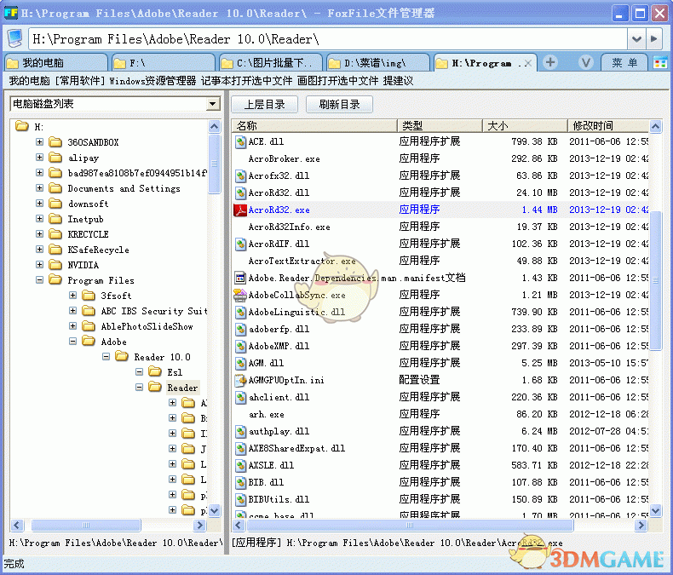Click the 刷新目录 button
This screenshot has height=575, width=673.
pyautogui.click(x=339, y=104)
